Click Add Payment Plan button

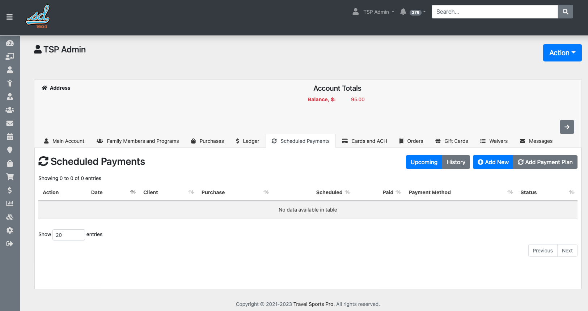545,162
